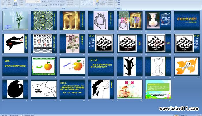
Task: Open the font name combo box
Action: pyautogui.click(x=31, y=1)
